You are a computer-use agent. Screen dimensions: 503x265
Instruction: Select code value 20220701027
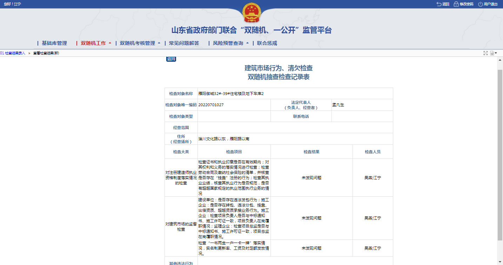click(x=211, y=105)
